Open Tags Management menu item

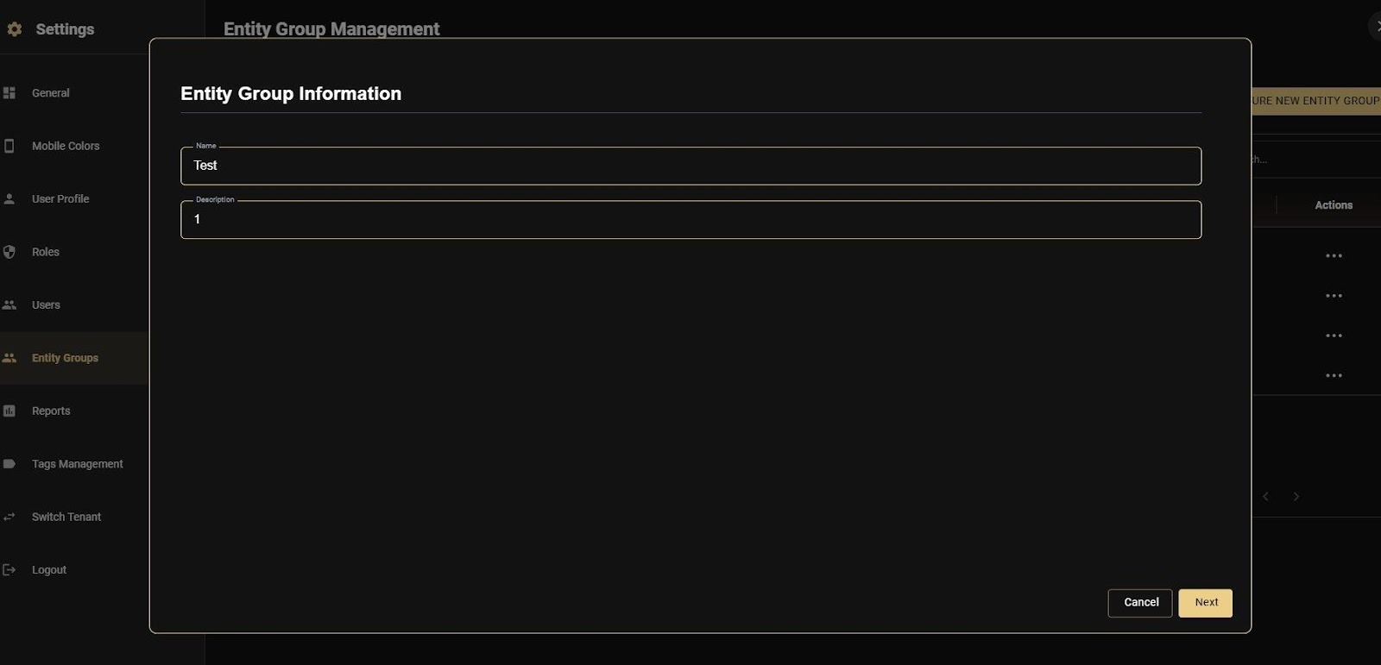click(77, 464)
